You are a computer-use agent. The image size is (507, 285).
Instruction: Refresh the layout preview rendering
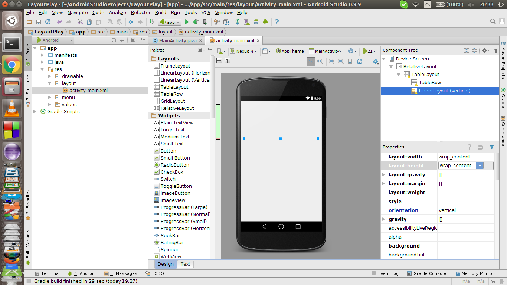tap(360, 61)
